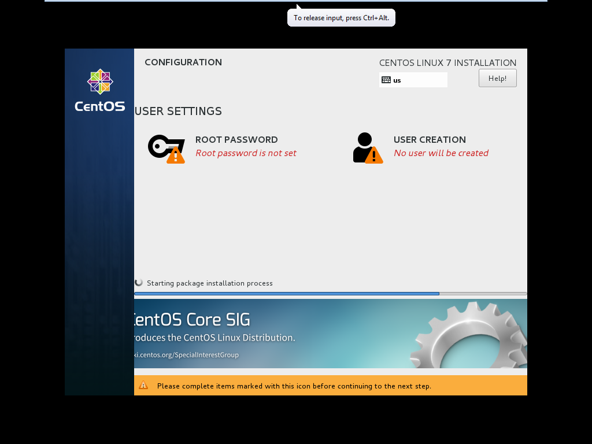The image size is (592, 444).
Task: Click the Help! button
Action: tap(498, 78)
